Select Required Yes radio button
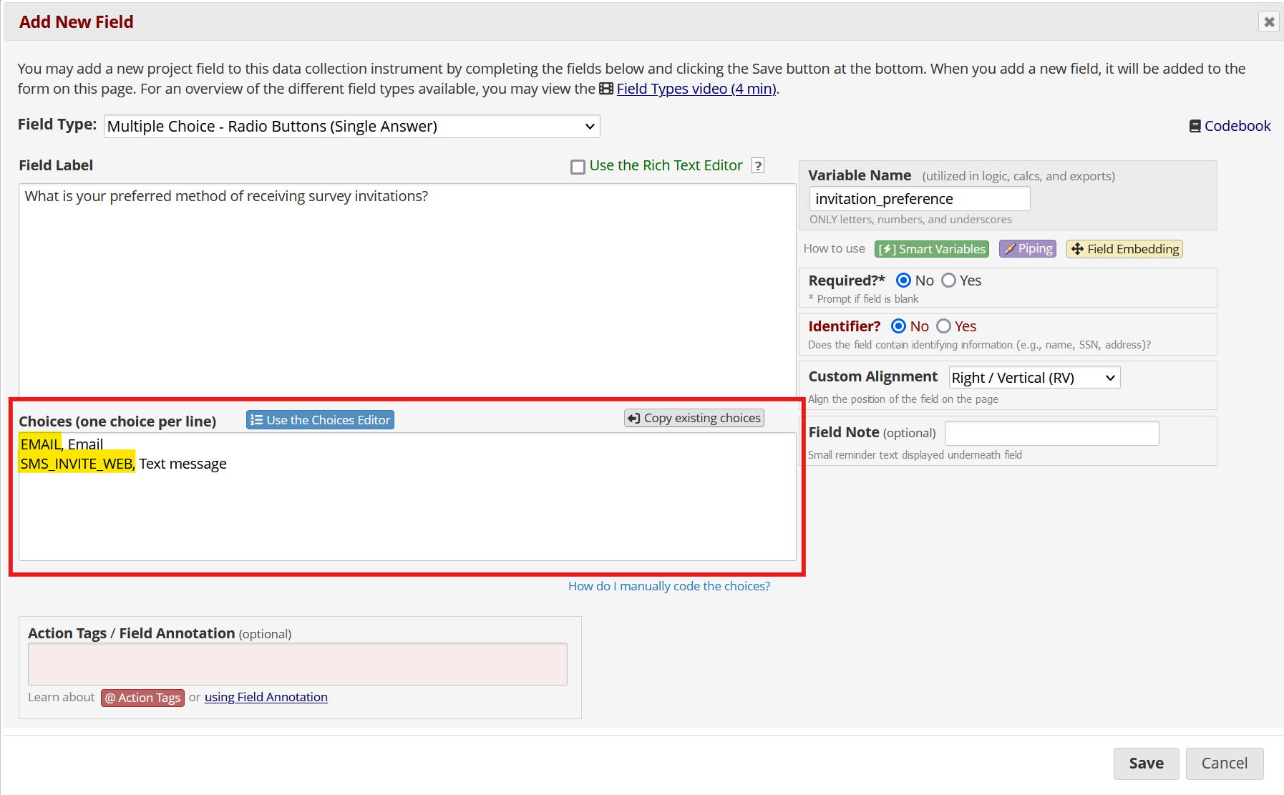1284x795 pixels. [x=948, y=281]
